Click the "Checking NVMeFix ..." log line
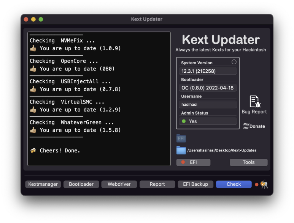This screenshot has height=223, width=294. pos(62,40)
